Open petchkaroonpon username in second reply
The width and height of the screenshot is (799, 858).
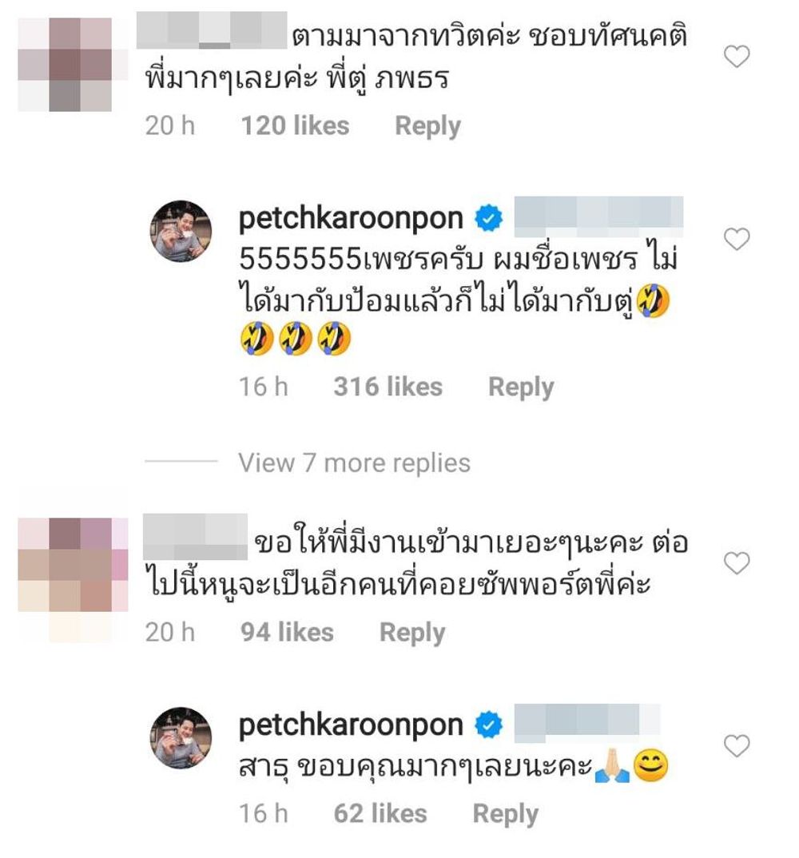click(351, 727)
